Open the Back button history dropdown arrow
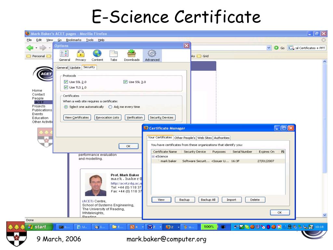The height and width of the screenshot is (250, 333). [x=36, y=48]
